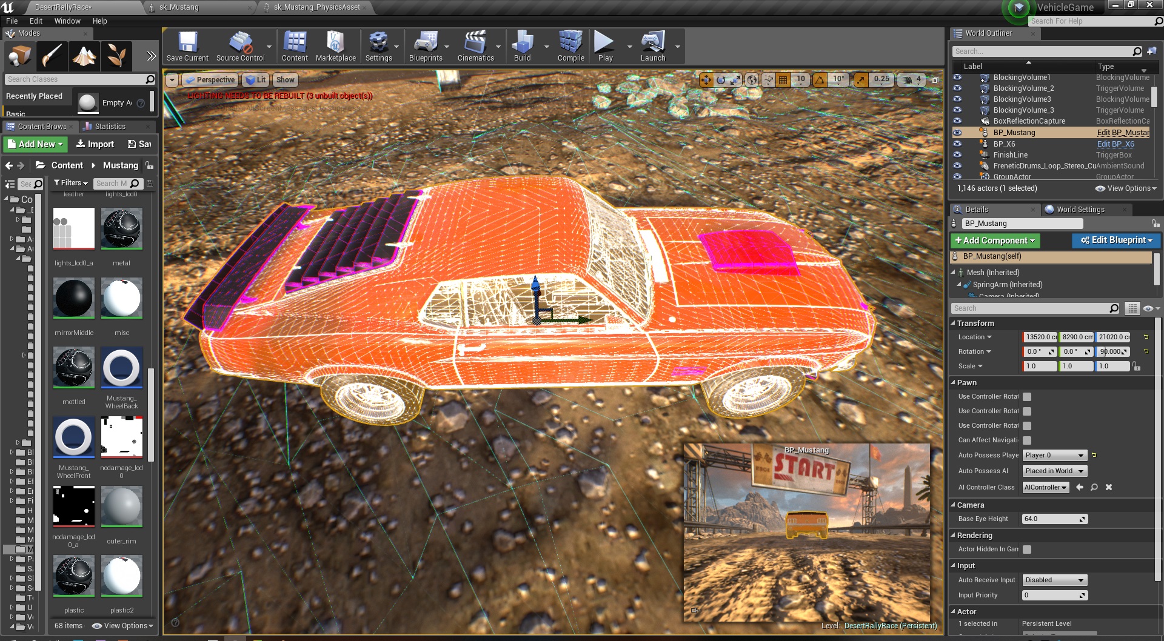Maximize the viewport with the corner icon
The image size is (1164, 641).
935,80
